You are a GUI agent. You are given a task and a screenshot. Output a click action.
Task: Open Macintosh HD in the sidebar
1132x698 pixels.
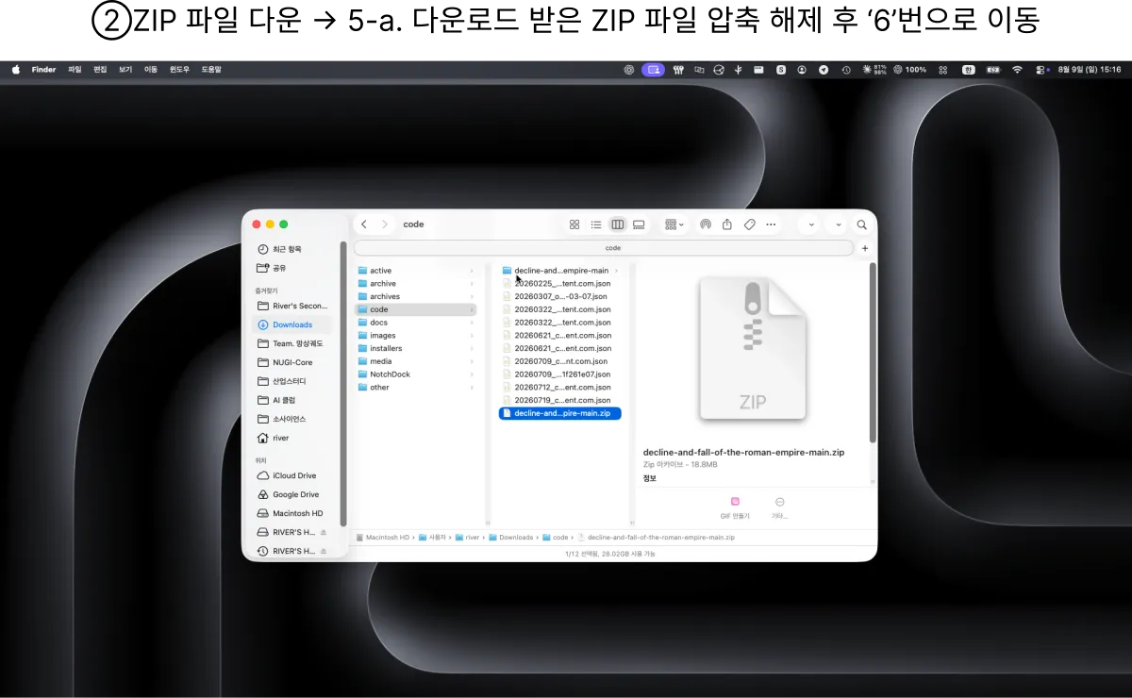point(293,513)
